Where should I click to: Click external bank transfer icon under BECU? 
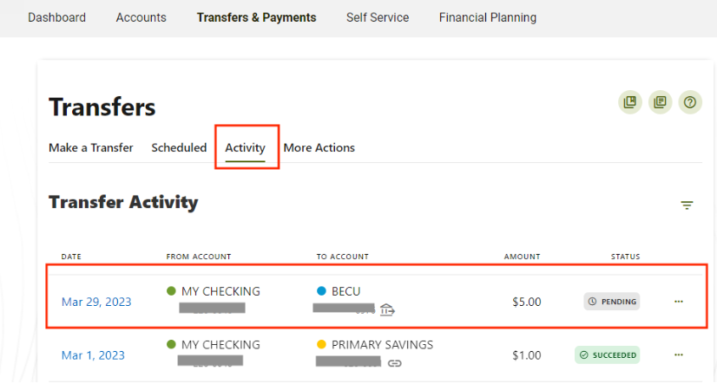pos(387,310)
